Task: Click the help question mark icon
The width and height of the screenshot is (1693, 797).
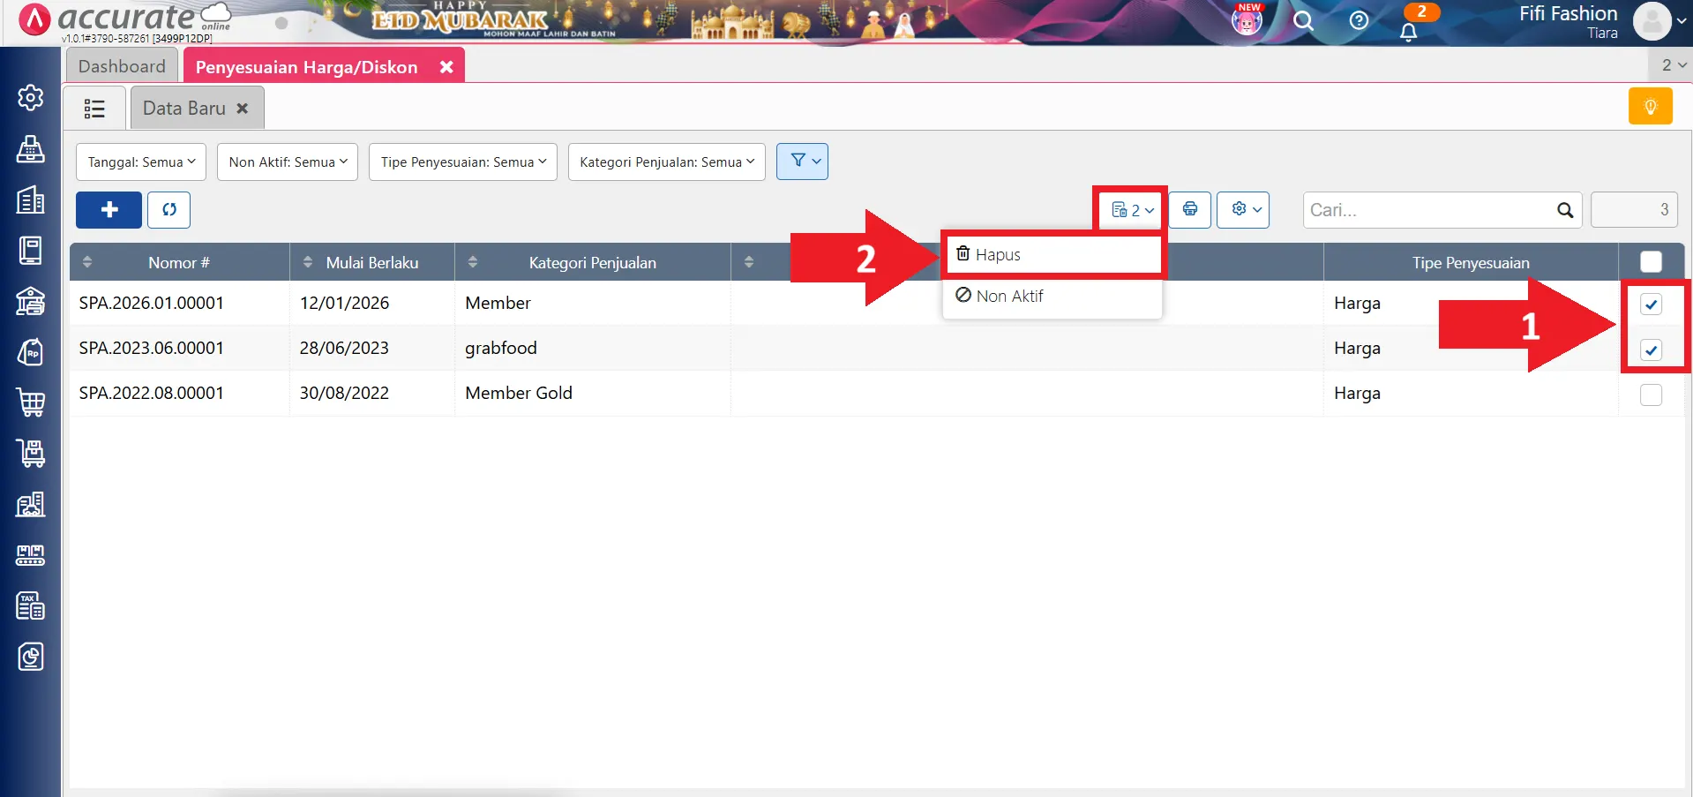Action: [x=1359, y=20]
